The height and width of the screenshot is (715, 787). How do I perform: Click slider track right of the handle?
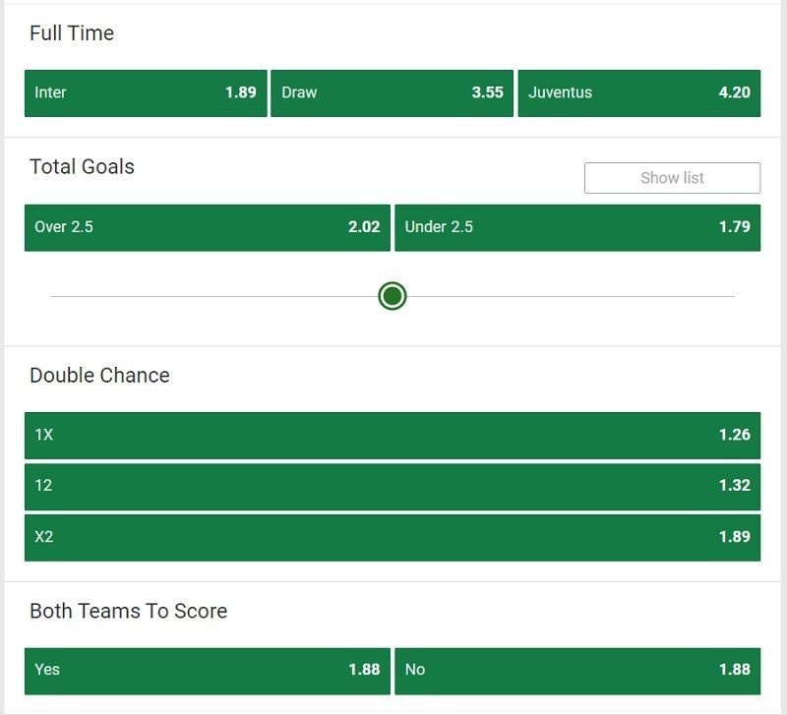tap(571, 297)
